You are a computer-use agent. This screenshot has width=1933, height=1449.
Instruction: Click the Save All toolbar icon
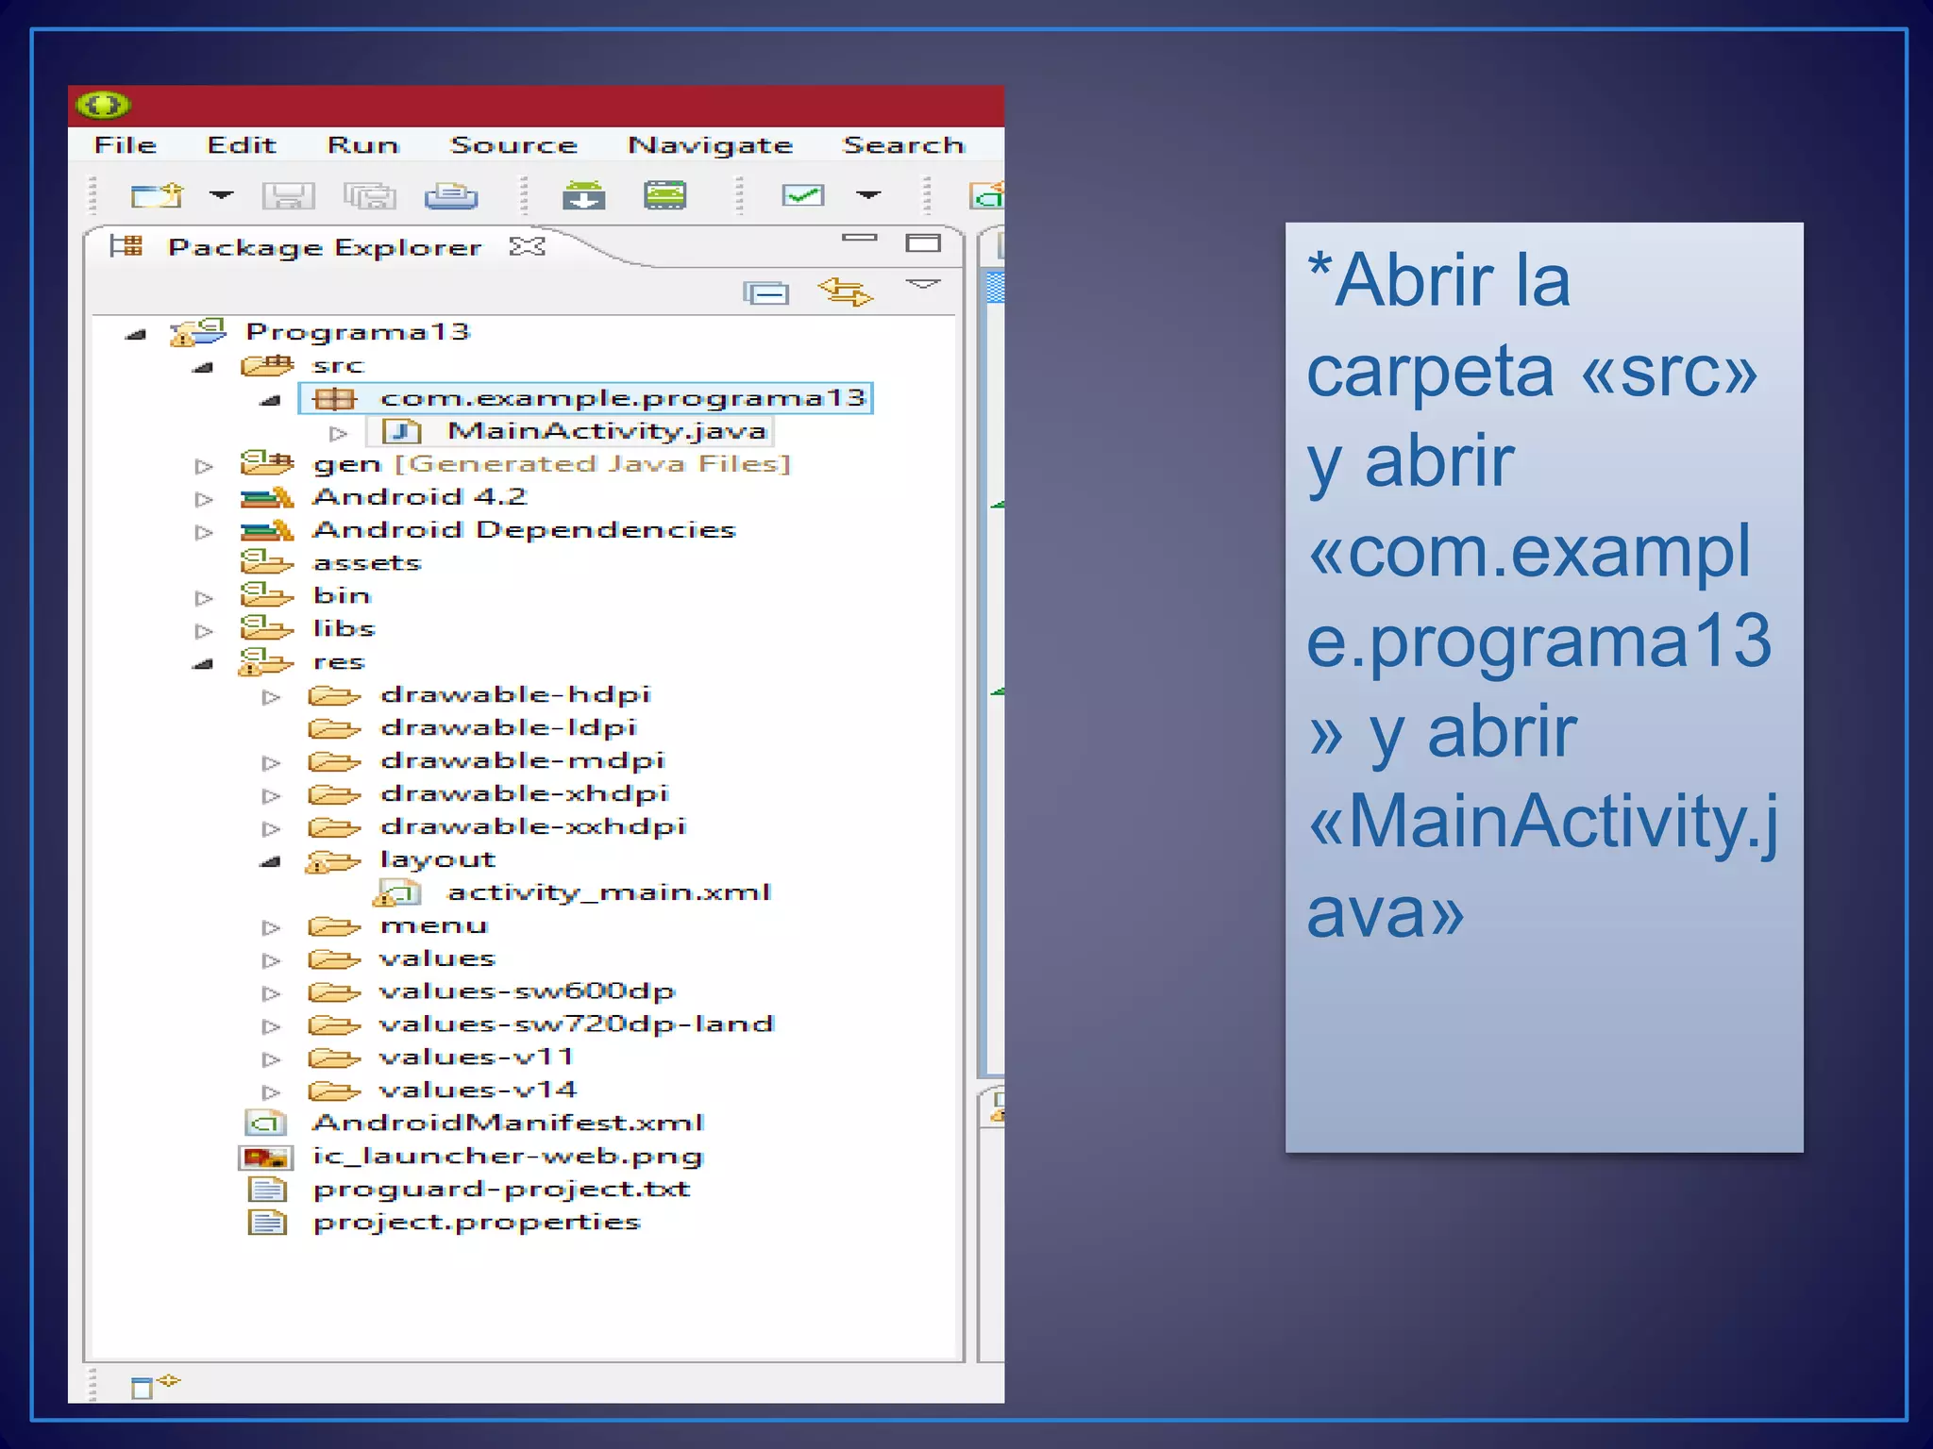tap(370, 195)
